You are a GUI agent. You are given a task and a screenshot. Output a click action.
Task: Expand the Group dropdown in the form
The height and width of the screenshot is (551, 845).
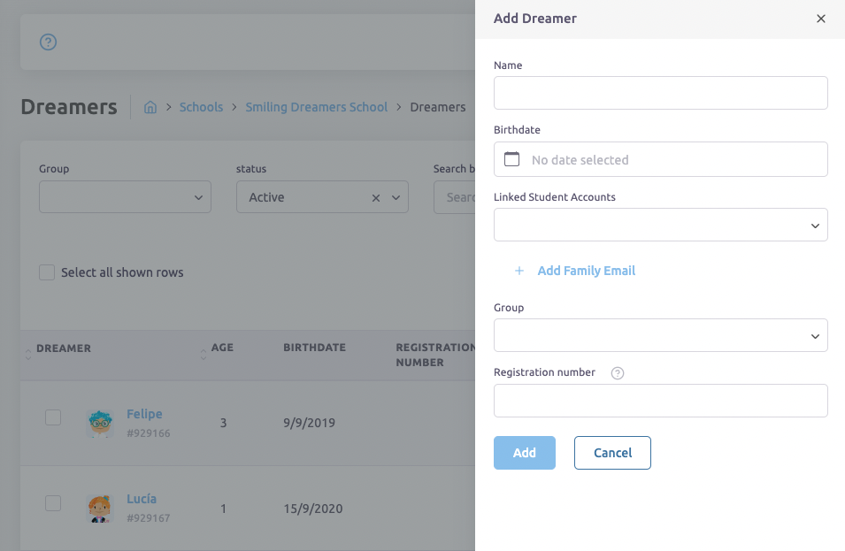click(660, 336)
